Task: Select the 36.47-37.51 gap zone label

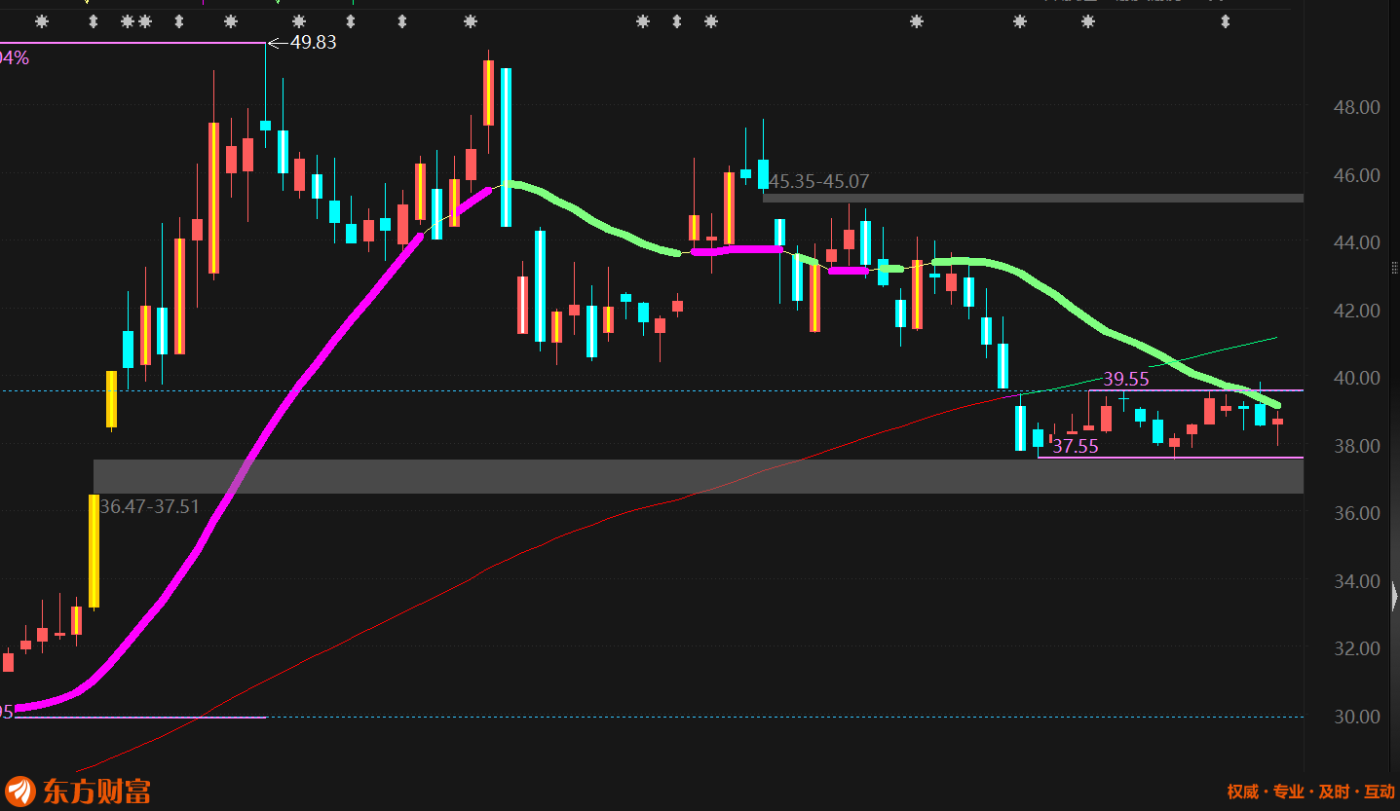Action: [149, 506]
